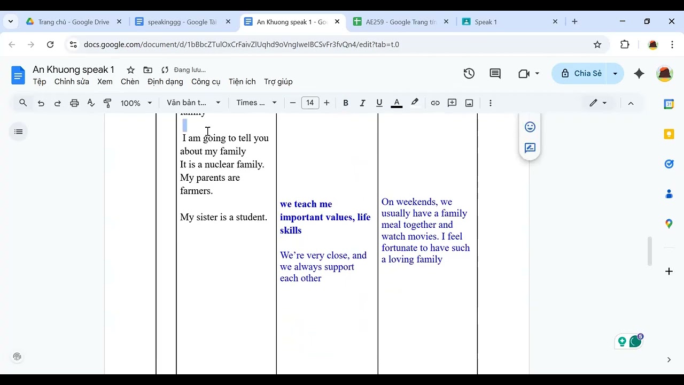Open the Times font dropdown
Viewport: 684px width, 385px height.
click(257, 103)
